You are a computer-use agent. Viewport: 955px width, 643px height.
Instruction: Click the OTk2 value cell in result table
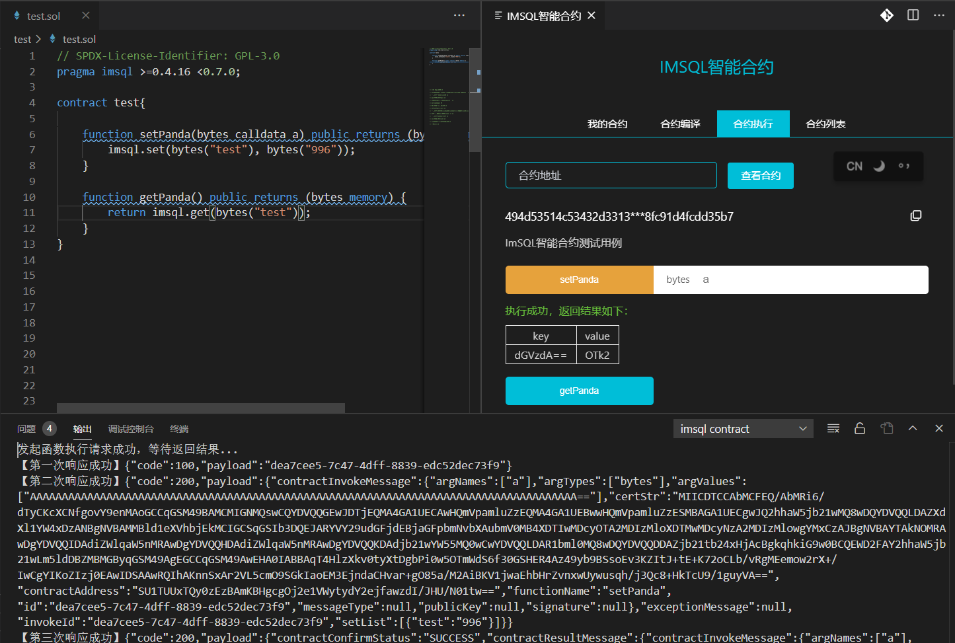tap(597, 355)
